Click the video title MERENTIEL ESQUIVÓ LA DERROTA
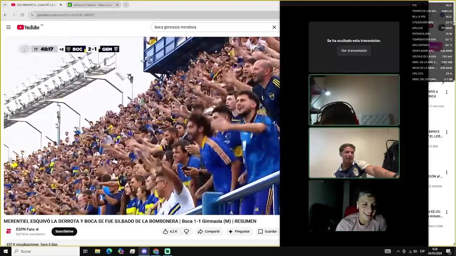Viewport: 456px width, 256px height. coord(130,221)
